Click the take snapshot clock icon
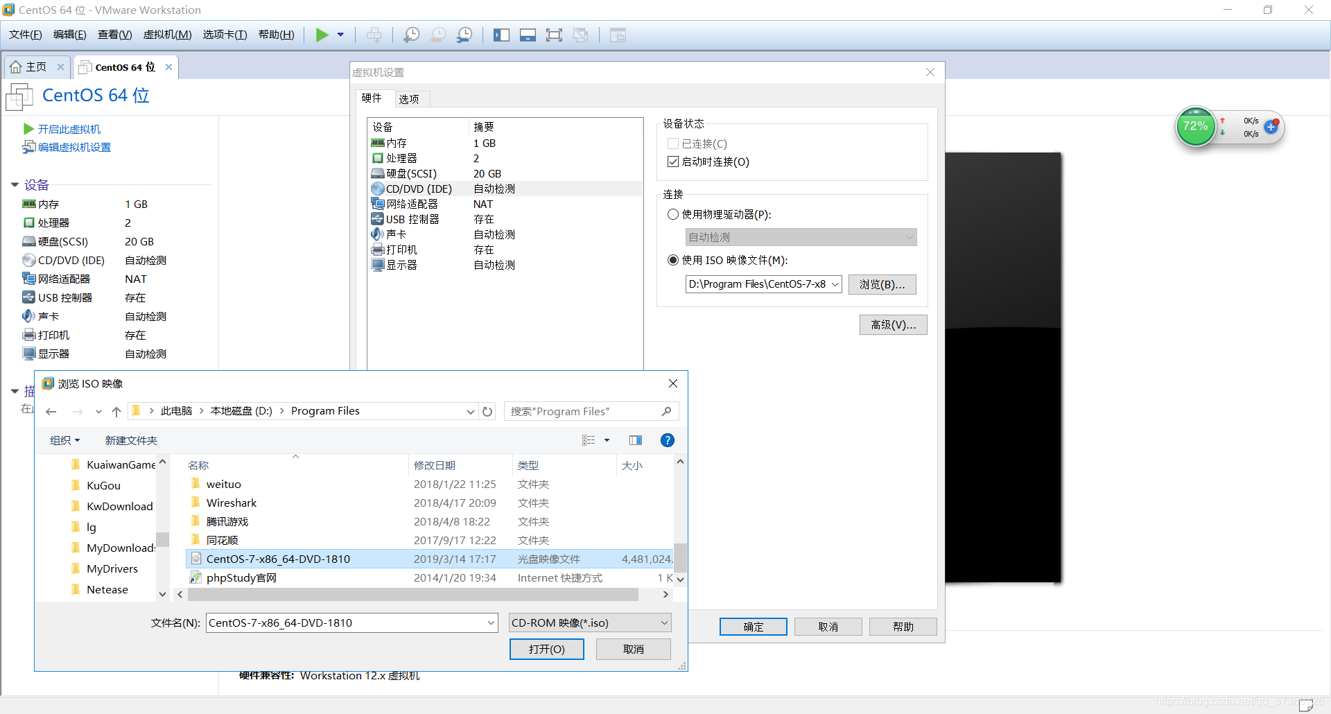Image resolution: width=1331 pixels, height=714 pixels. click(x=411, y=35)
